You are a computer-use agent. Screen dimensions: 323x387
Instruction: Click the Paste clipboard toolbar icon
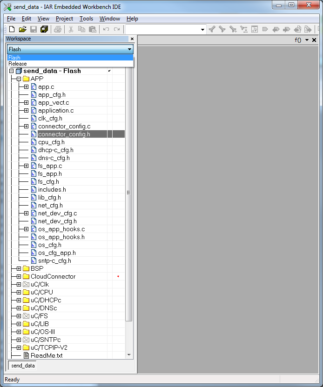point(92,29)
